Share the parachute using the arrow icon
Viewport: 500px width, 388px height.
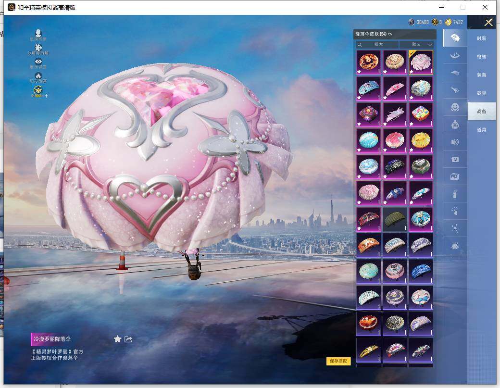click(x=128, y=339)
